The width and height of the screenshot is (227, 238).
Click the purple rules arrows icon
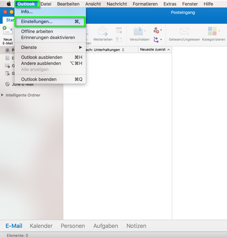(156, 39)
